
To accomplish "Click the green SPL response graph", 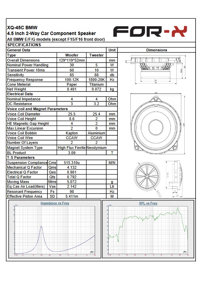I will click(x=148, y=230).
